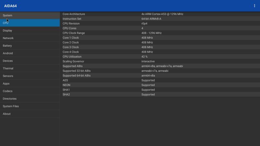Screen dimensions: 260x146
Task: Click the '64-bit ARMv8-A' value
Action: pyautogui.click(x=151, y=19)
